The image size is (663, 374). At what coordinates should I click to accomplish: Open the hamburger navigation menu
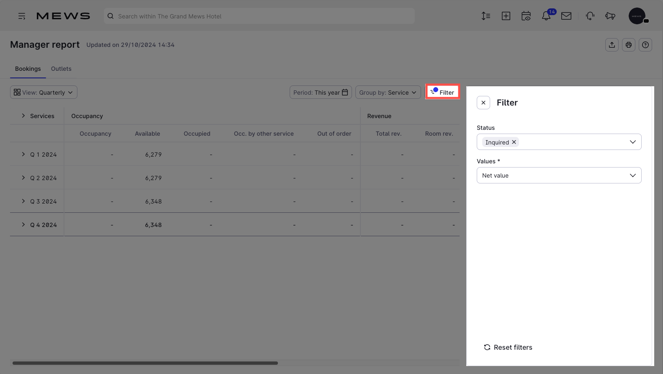point(22,16)
